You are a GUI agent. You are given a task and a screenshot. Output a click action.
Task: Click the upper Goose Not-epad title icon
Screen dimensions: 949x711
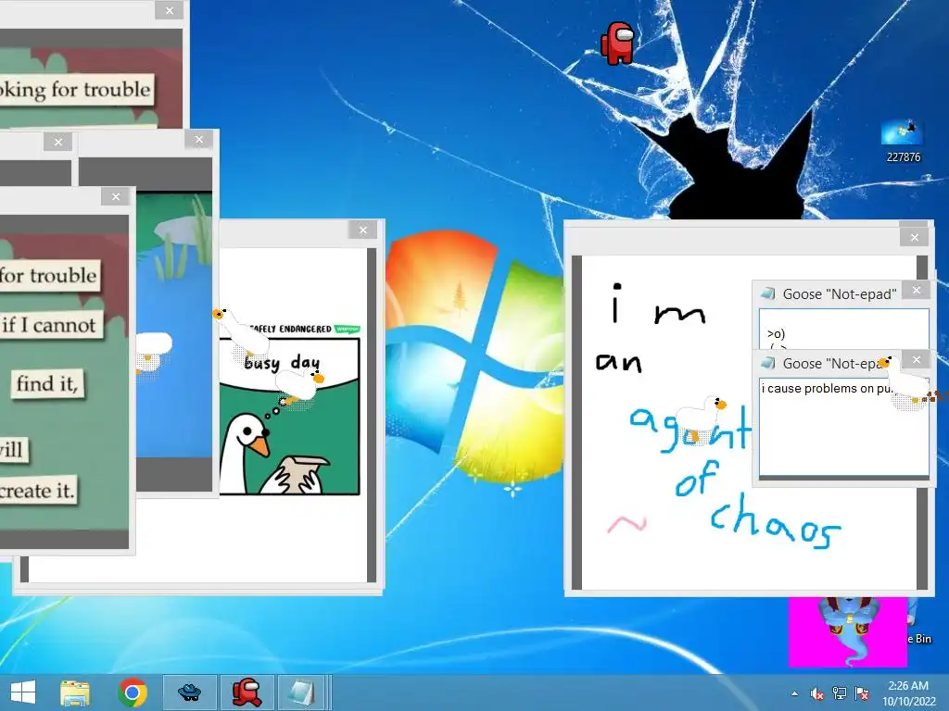(x=768, y=293)
